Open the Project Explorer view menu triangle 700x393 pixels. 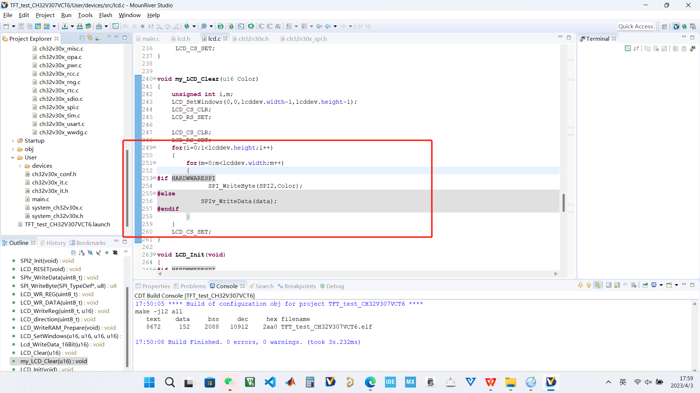[x=109, y=37]
